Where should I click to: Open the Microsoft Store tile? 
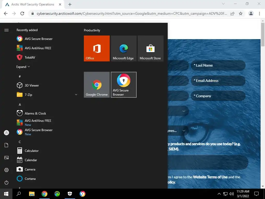coord(151,48)
